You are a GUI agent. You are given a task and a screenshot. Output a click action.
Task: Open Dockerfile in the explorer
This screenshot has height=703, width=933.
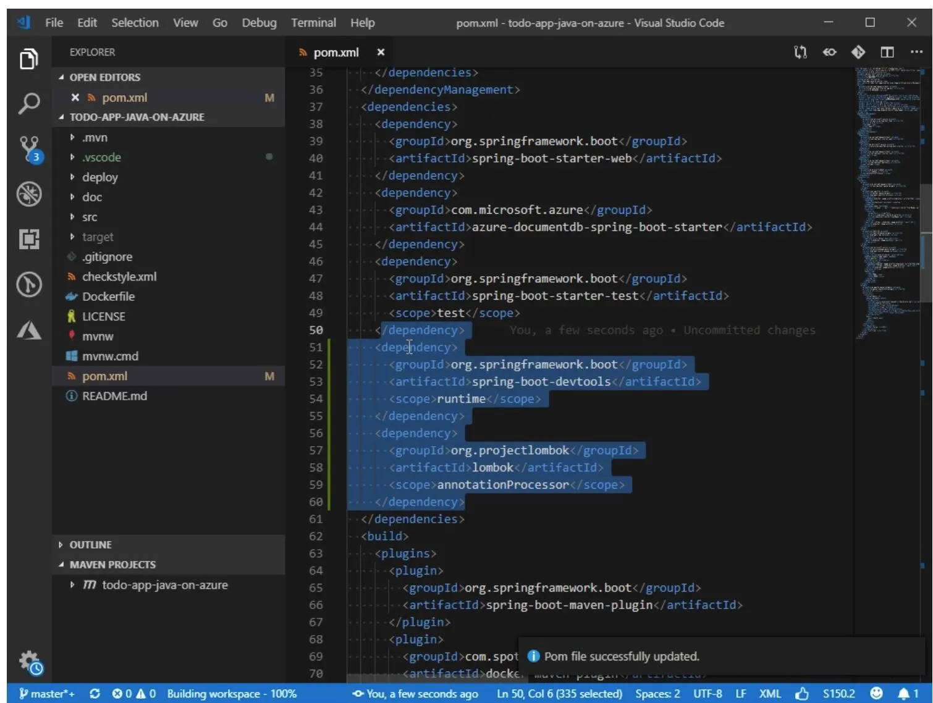click(108, 297)
